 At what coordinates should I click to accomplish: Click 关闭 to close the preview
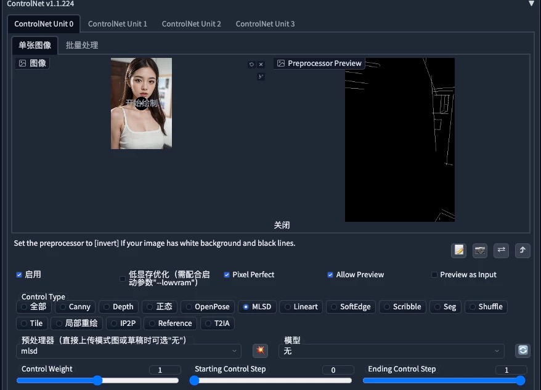(x=282, y=225)
